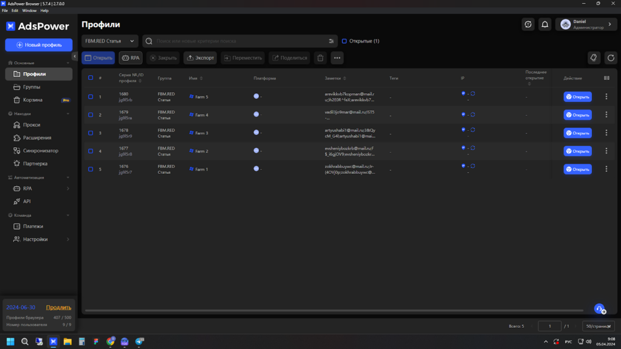Toggle select-all checkbox in table header

pos(91,78)
